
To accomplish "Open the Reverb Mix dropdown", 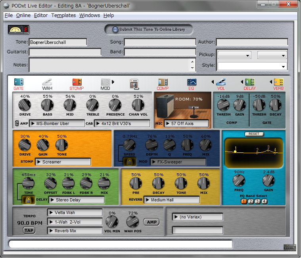I will point(75,231).
